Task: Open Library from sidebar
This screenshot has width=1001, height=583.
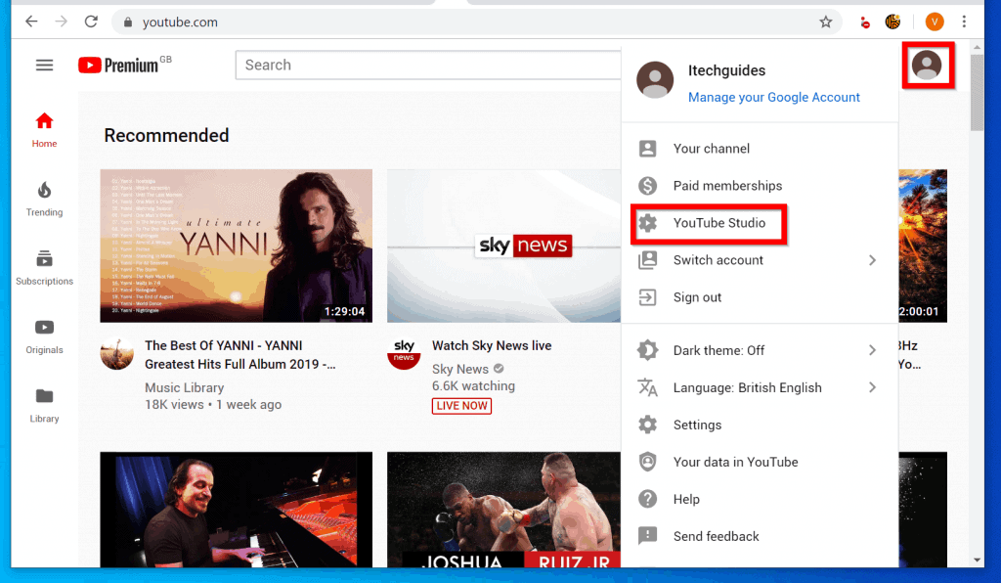Action: pyautogui.click(x=44, y=406)
